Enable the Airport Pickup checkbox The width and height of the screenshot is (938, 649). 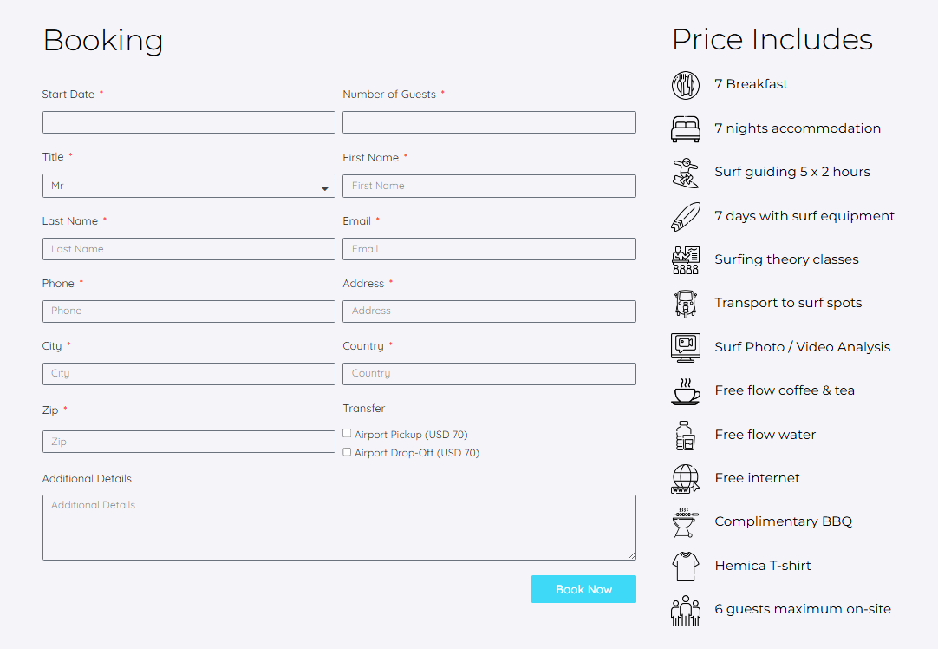click(347, 434)
